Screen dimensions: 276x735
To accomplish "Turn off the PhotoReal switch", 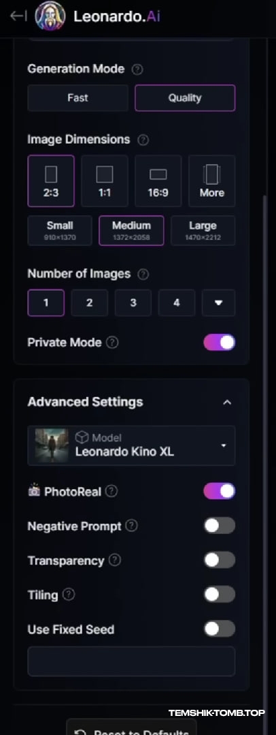I will pyautogui.click(x=219, y=490).
